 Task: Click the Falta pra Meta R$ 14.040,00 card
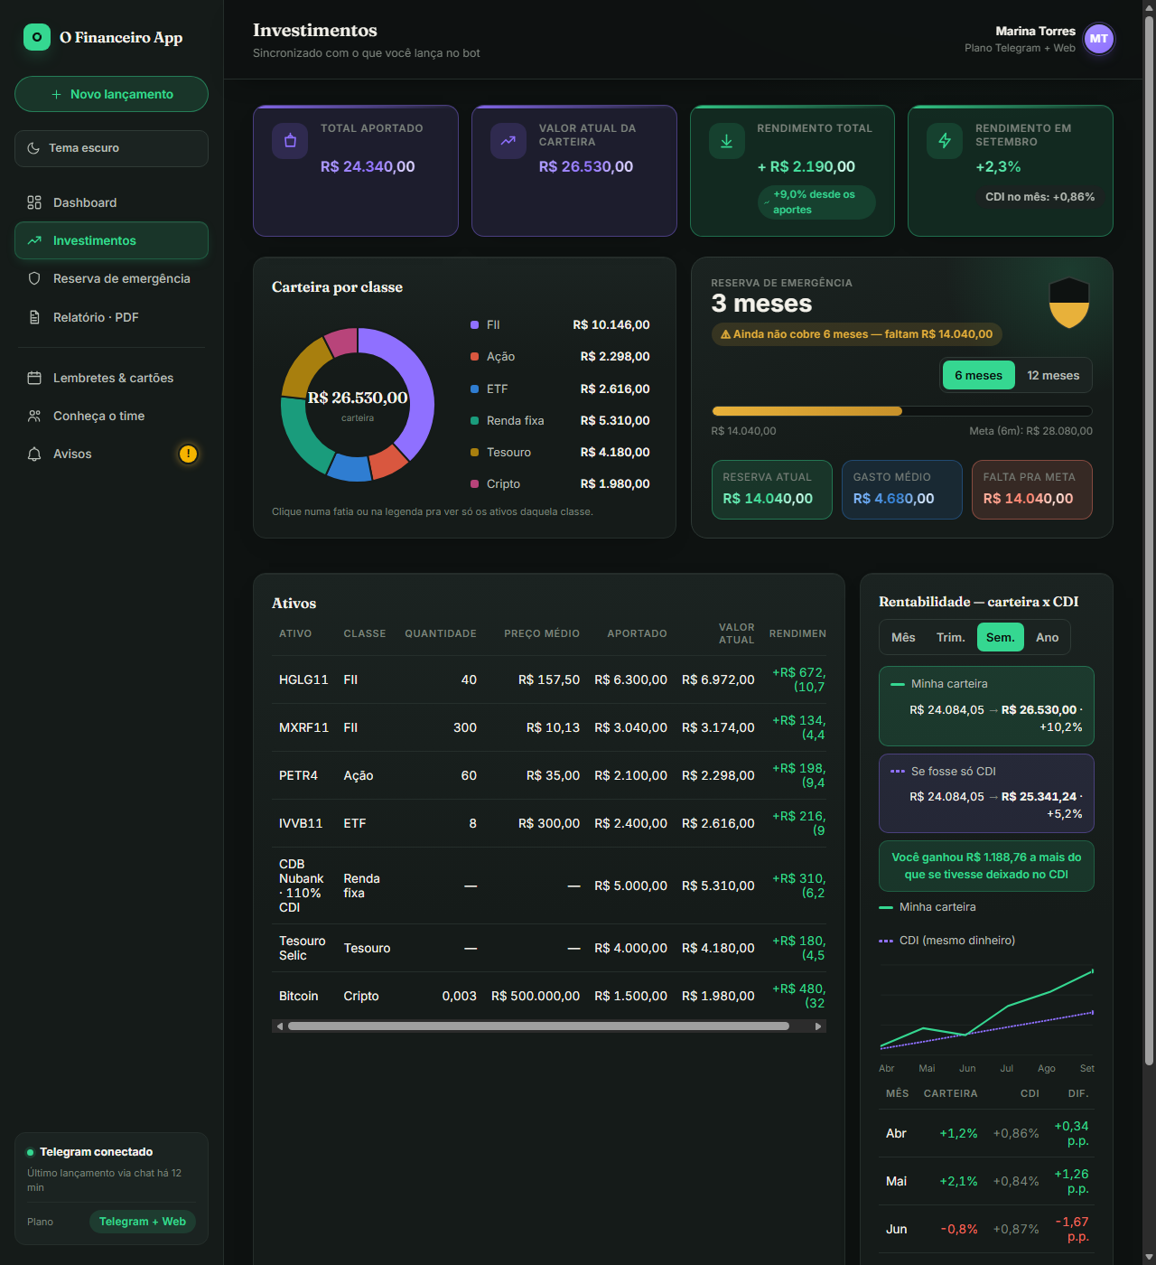pyautogui.click(x=1032, y=490)
